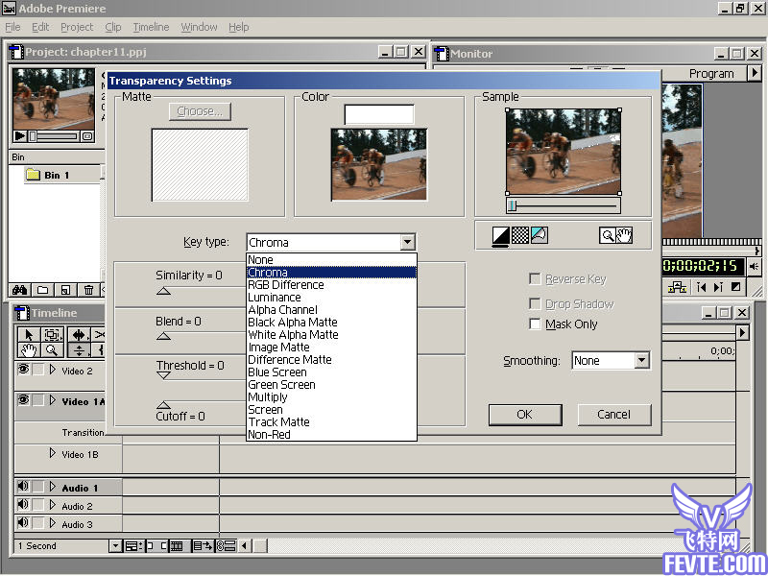Open the Key type dropdown arrow
Viewport: 768px width, 576px height.
pyautogui.click(x=407, y=242)
